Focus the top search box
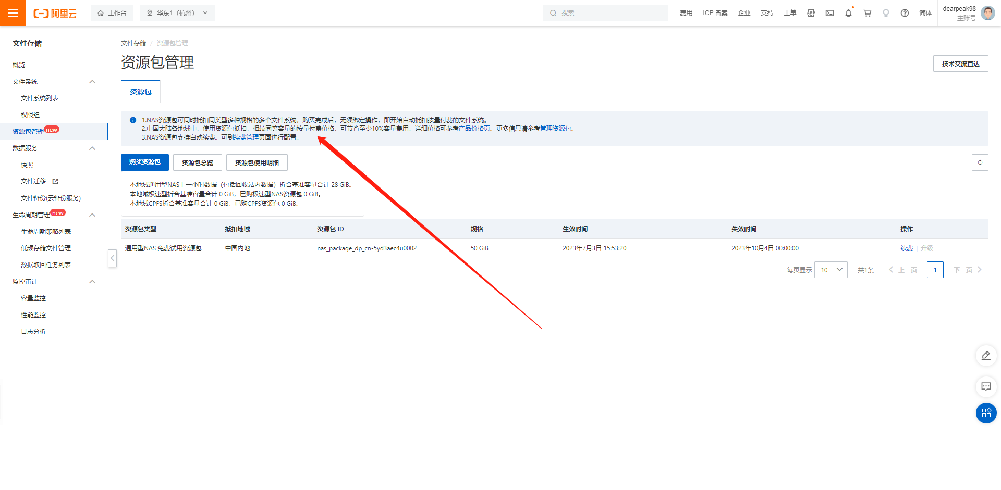Screen dimensions: 1001x490 point(606,13)
